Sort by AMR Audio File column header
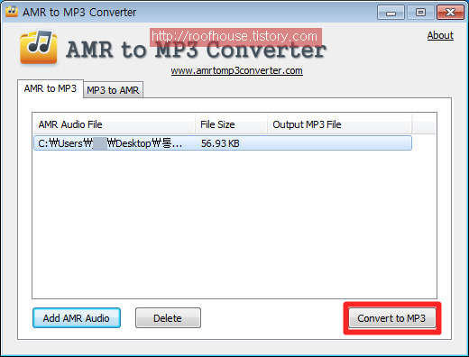The width and height of the screenshot is (469, 357). [114, 124]
